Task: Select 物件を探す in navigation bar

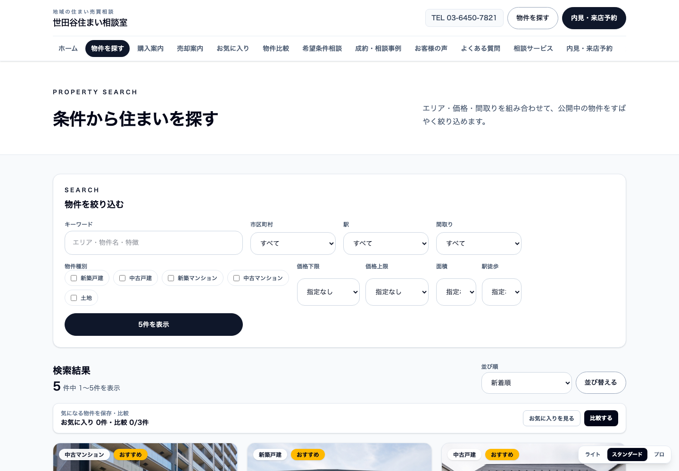Action: click(108, 49)
